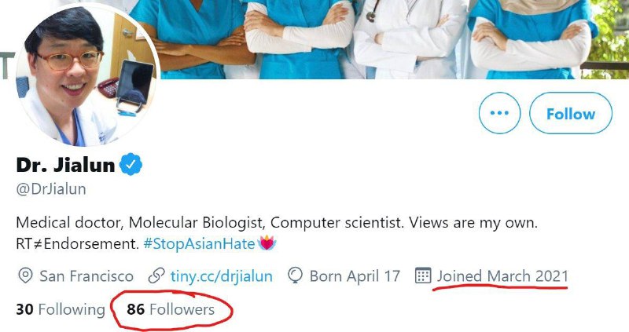View the 86 Followers list
The width and height of the screenshot is (629, 332).
click(x=171, y=309)
